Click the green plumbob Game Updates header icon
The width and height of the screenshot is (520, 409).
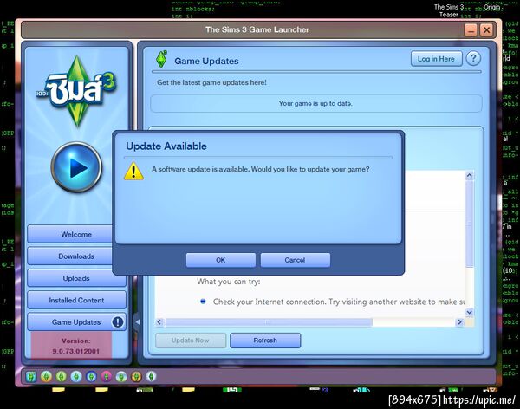tap(161, 60)
